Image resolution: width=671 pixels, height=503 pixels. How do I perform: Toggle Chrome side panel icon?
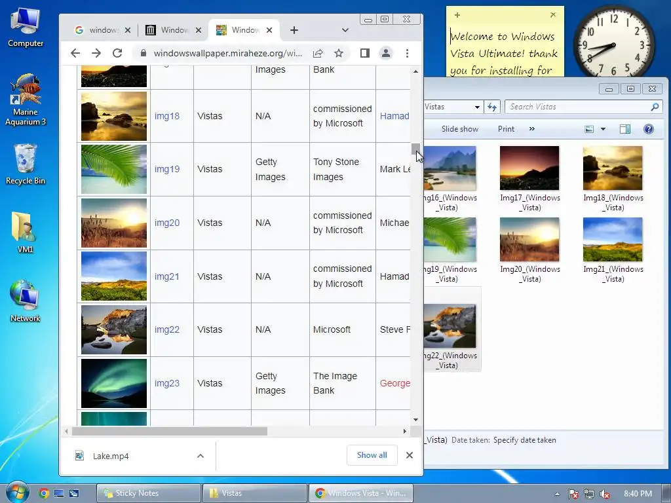coord(364,53)
